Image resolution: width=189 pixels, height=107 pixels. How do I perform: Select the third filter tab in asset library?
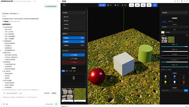71,71
